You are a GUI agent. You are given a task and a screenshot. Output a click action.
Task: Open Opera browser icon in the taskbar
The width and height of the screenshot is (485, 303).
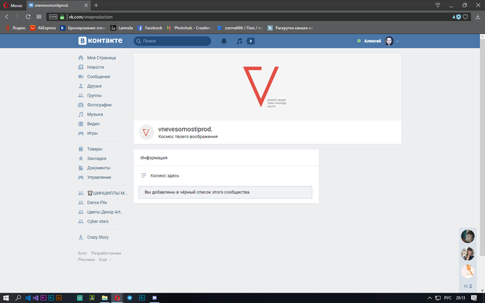coord(118,297)
